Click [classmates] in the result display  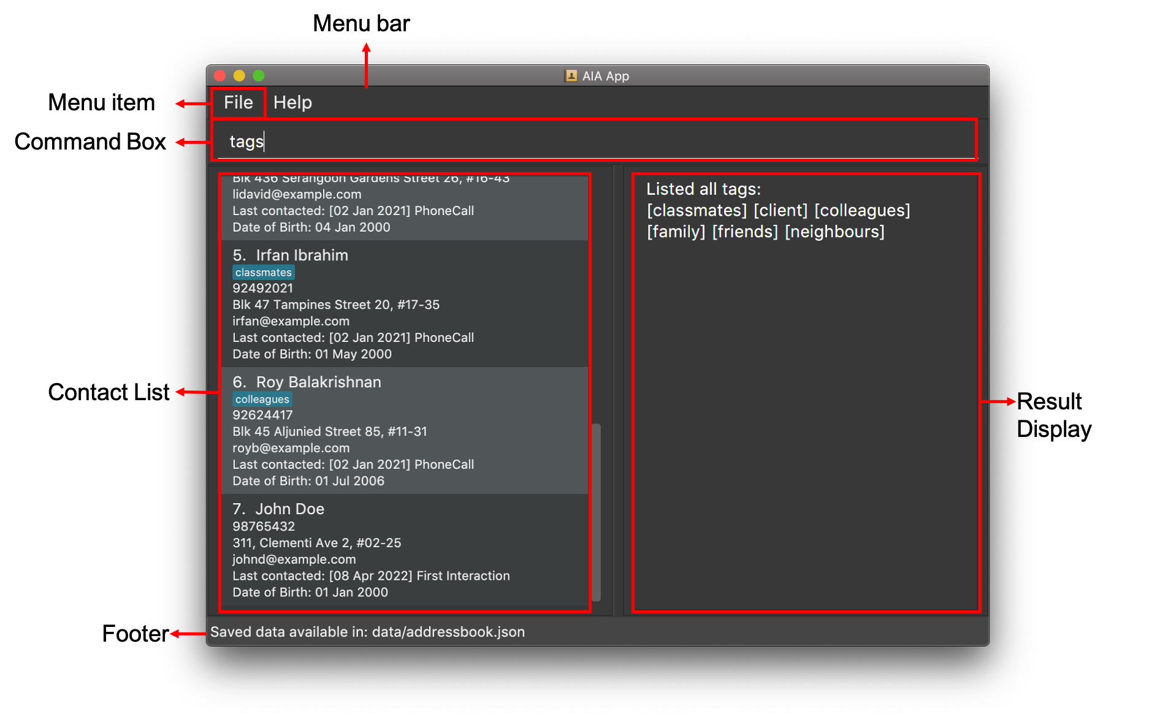697,210
